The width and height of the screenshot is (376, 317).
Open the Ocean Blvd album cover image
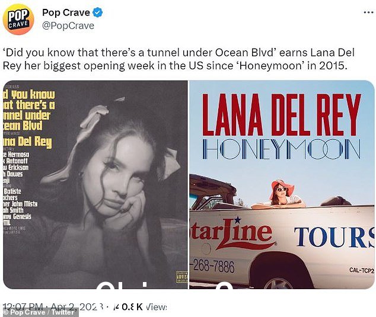pos(95,184)
